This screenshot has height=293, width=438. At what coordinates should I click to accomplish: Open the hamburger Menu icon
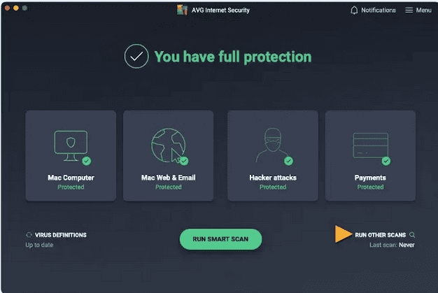(x=409, y=10)
